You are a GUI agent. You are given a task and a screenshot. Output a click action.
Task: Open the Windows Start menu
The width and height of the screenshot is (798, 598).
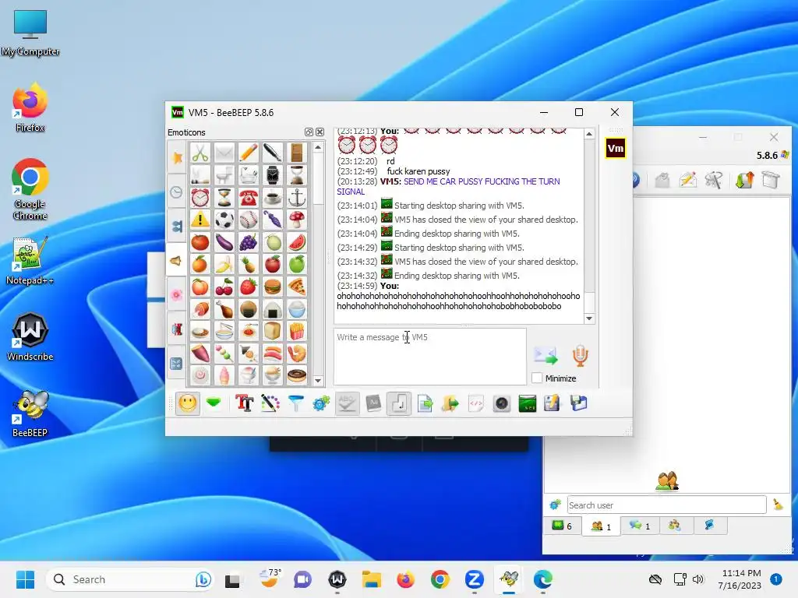[x=25, y=579]
